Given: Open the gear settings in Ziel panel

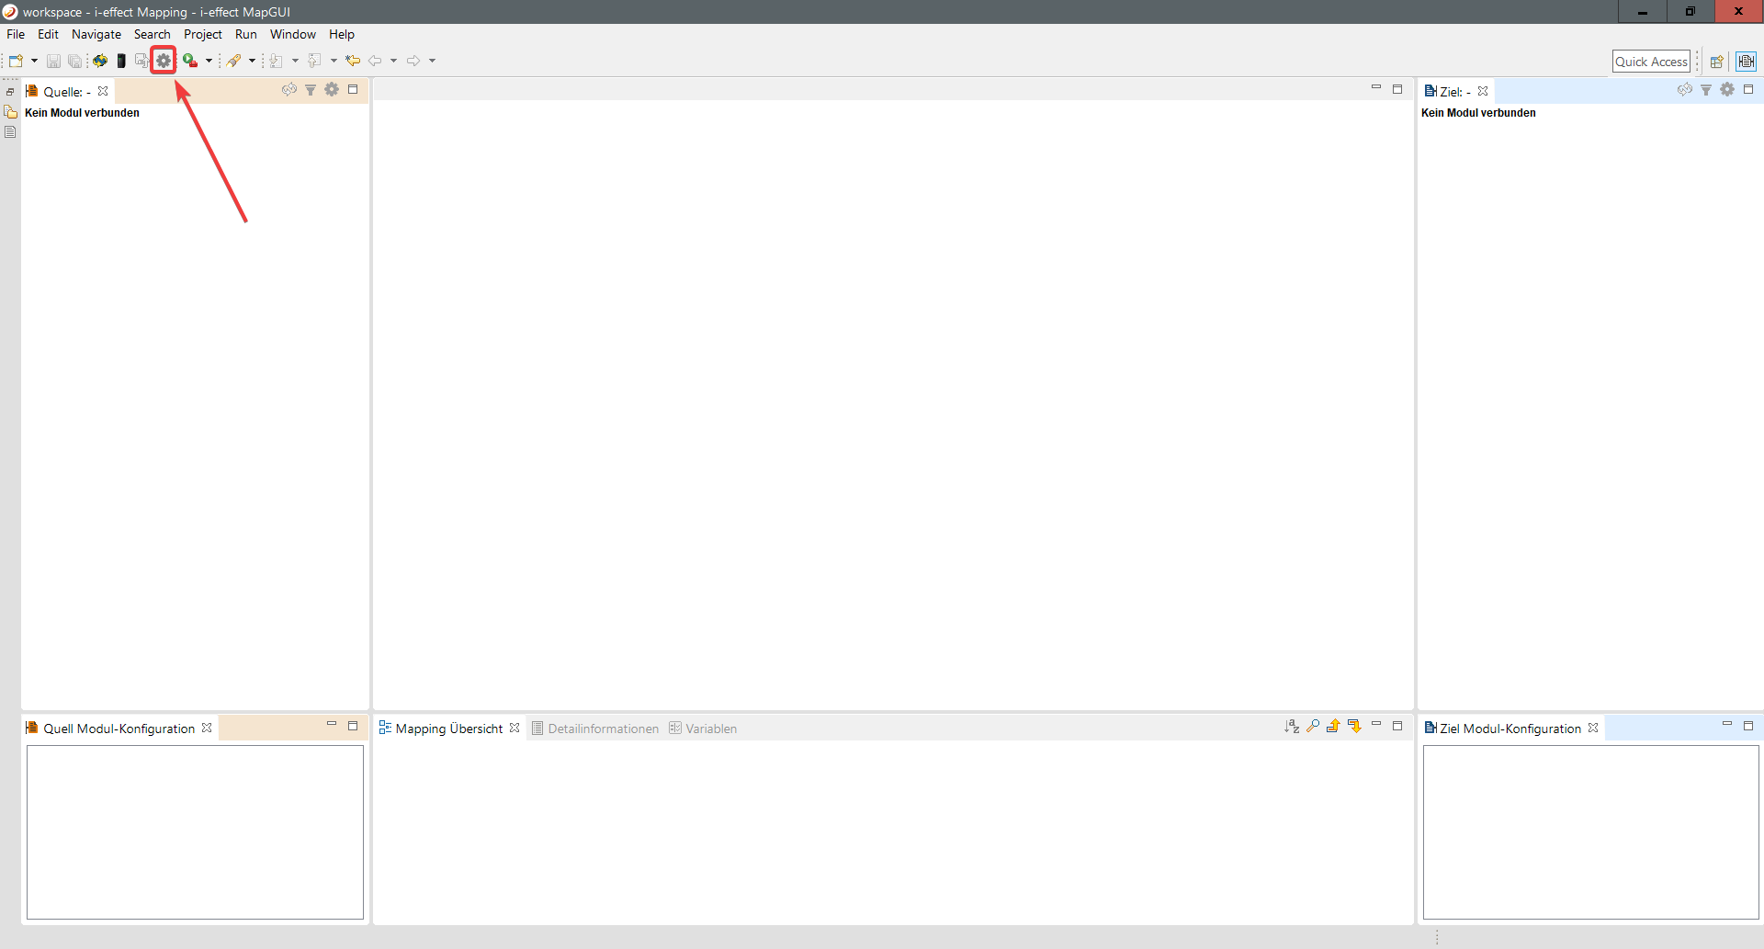Looking at the screenshot, I should pyautogui.click(x=1727, y=90).
